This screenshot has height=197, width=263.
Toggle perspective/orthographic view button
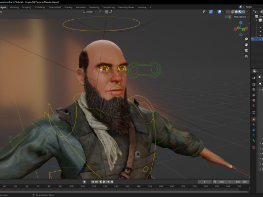point(246,56)
